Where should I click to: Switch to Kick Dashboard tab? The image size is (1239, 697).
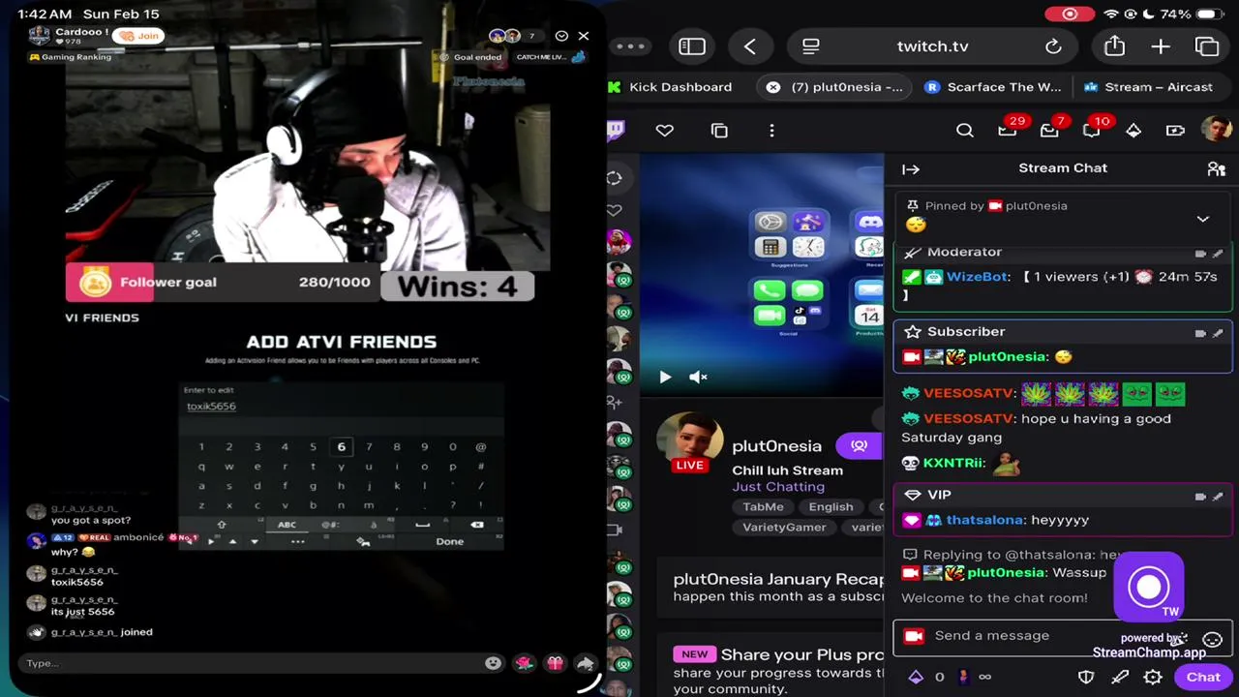[670, 87]
